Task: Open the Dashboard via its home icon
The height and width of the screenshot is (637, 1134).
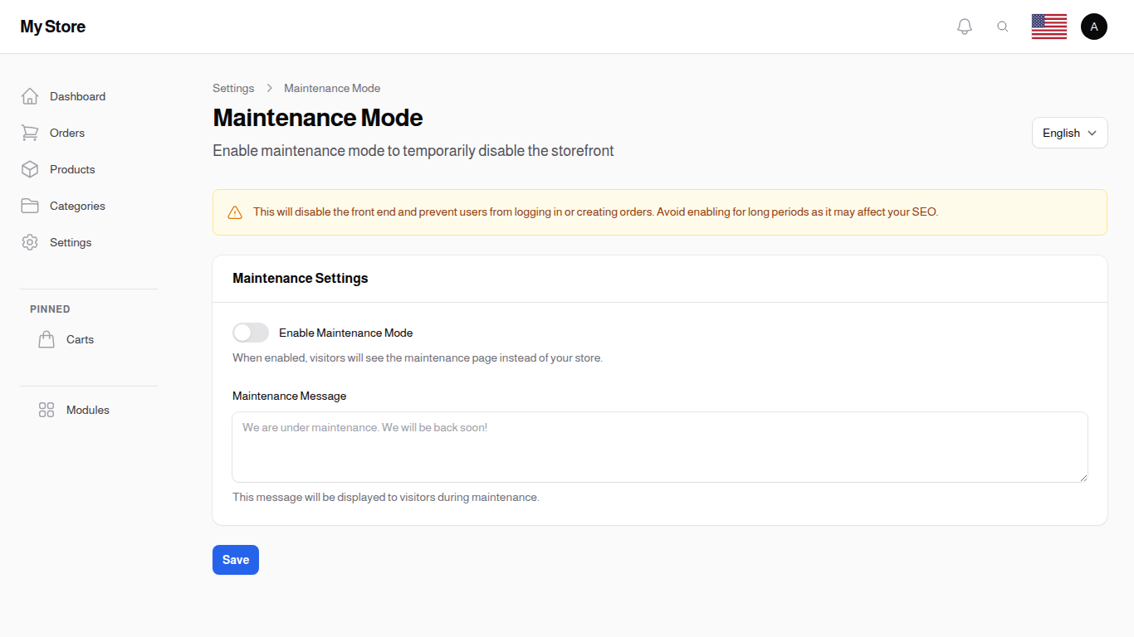Action: (x=30, y=96)
